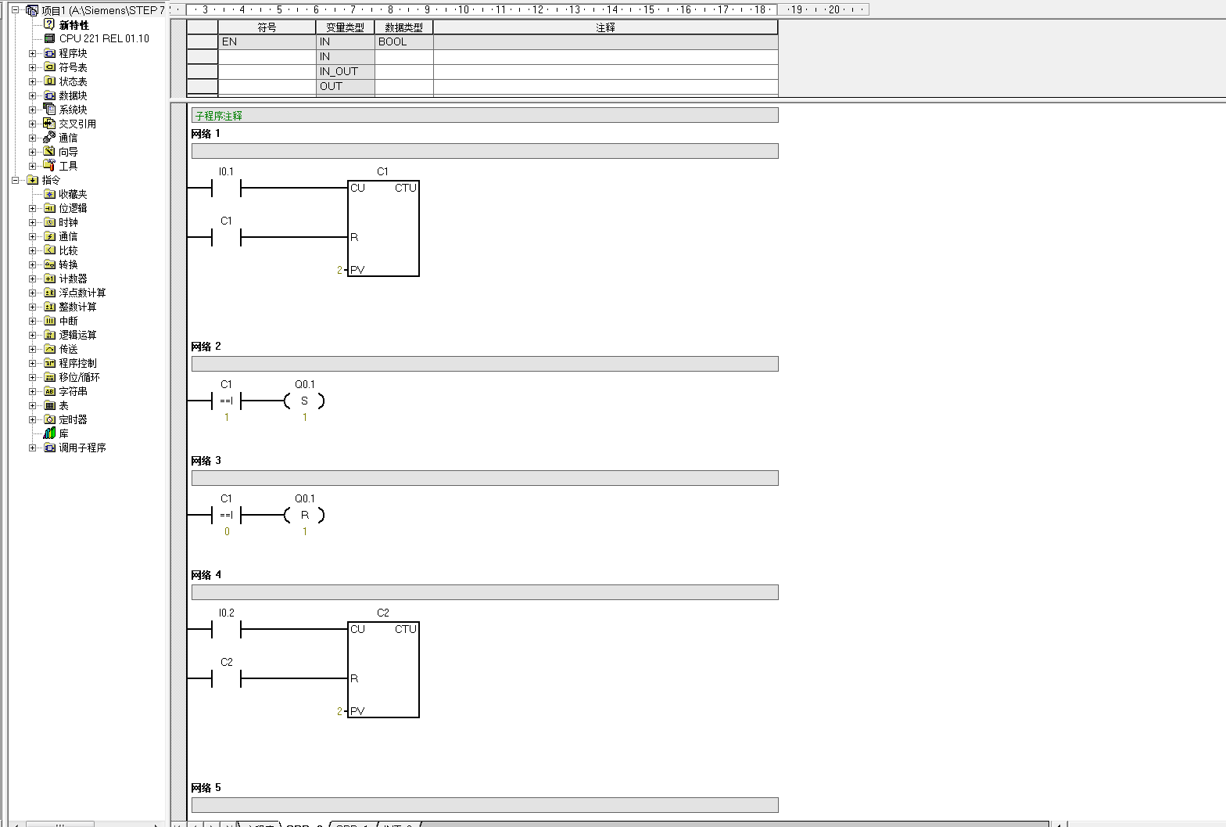Select the 系统块 system block icon
Screen dimensions: 1226x827
click(49, 110)
